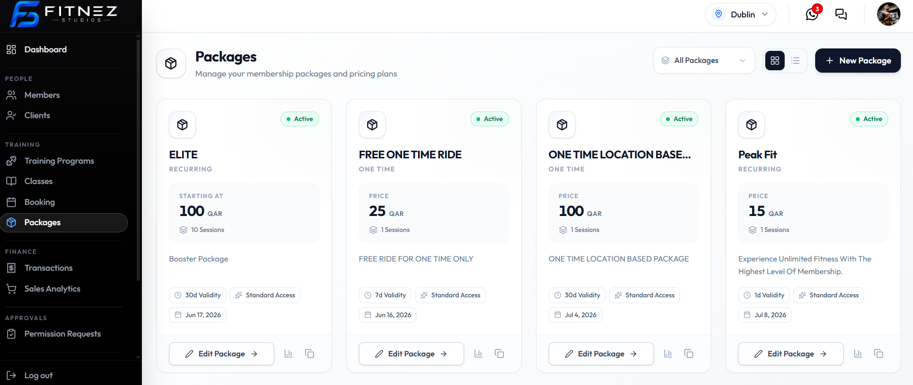Click the Fitnez Studios logo
The width and height of the screenshot is (913, 385).
pos(64,14)
